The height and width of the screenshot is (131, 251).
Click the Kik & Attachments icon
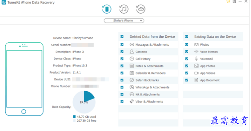coord(132,94)
